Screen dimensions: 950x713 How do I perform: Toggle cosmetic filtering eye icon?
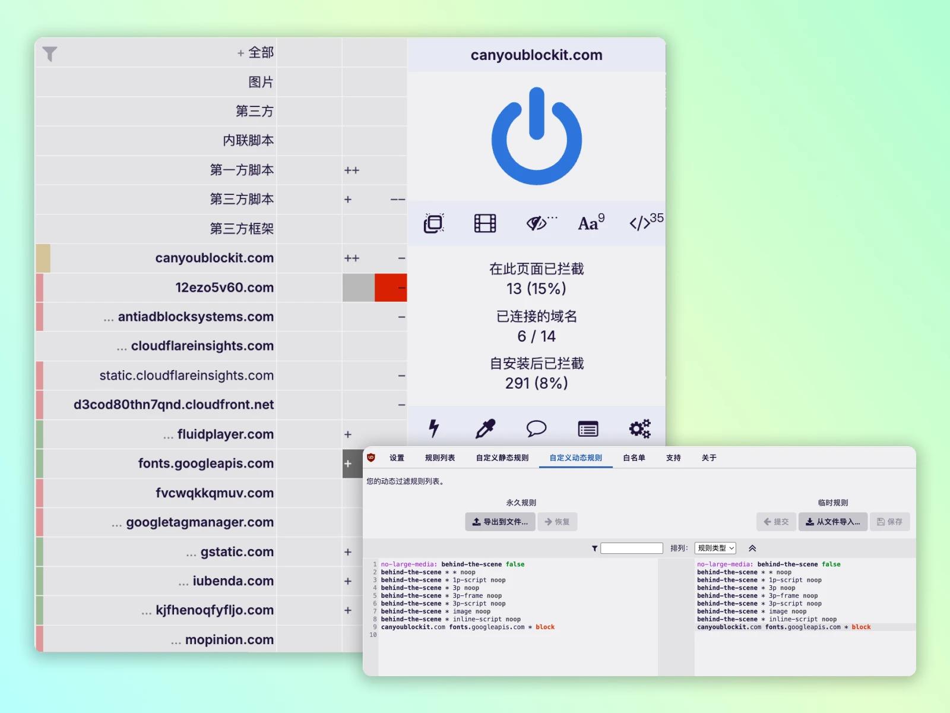pos(541,223)
